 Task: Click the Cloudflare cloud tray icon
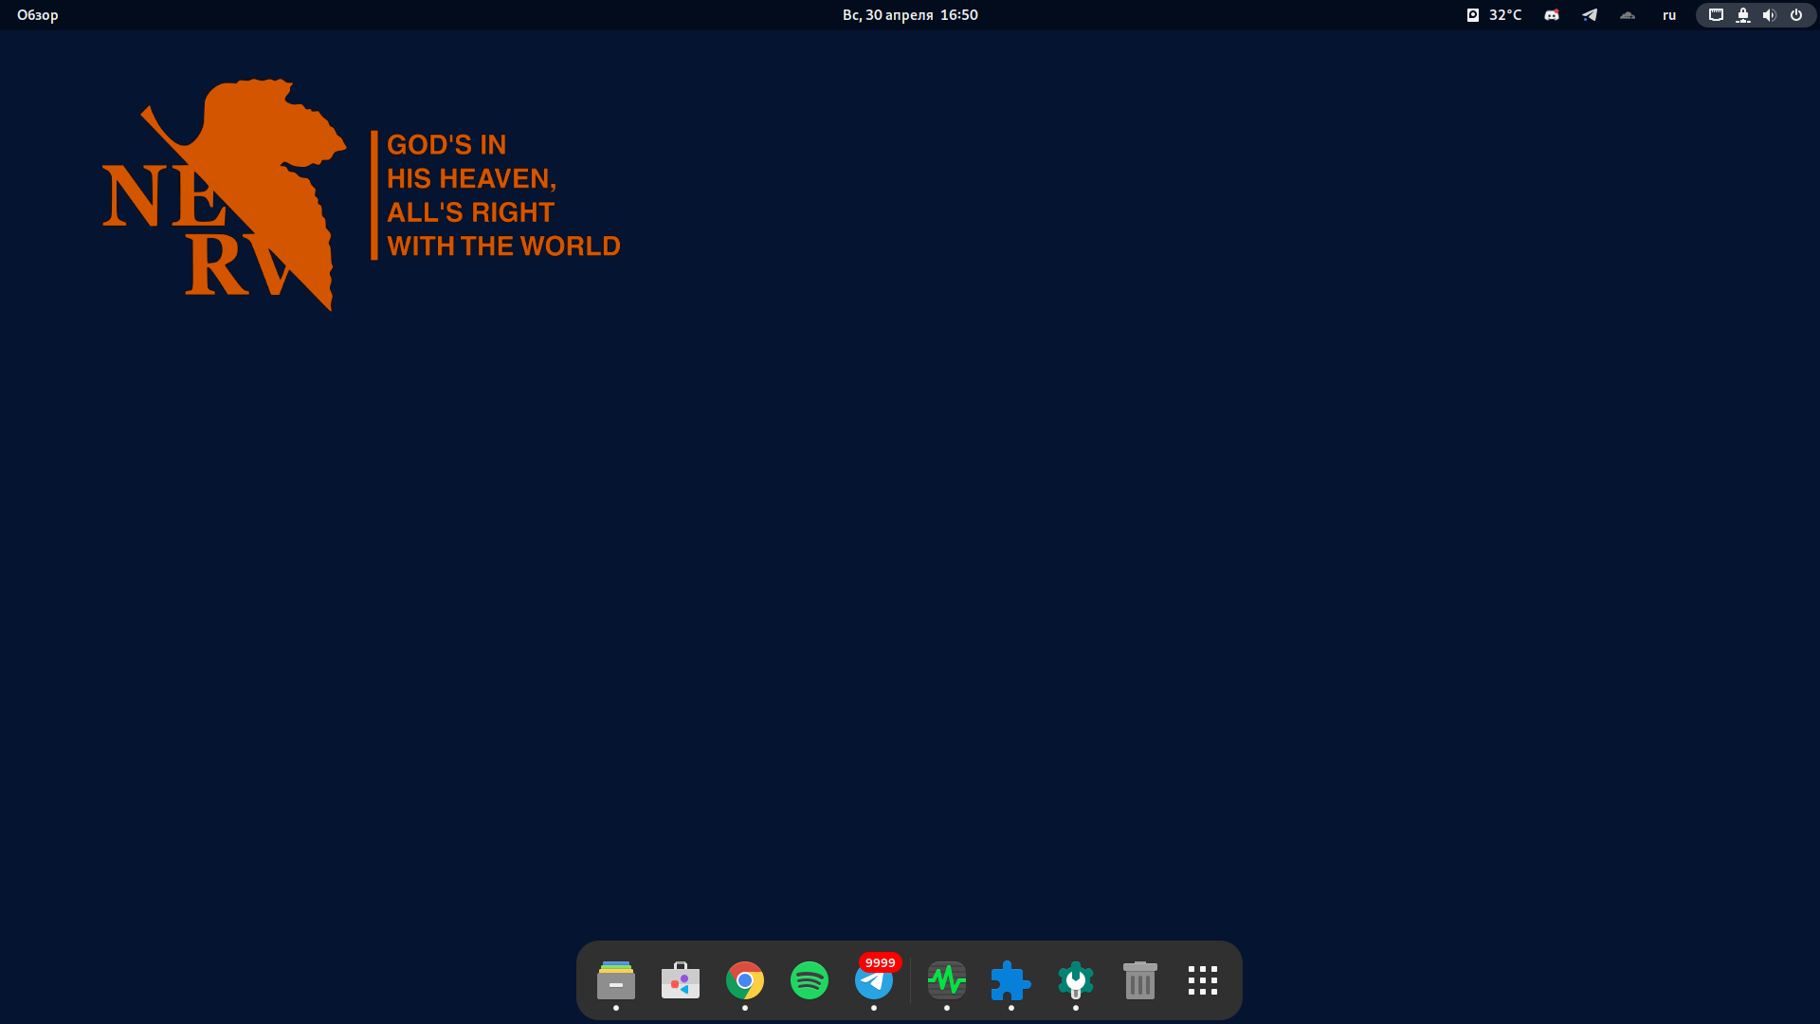click(x=1628, y=15)
